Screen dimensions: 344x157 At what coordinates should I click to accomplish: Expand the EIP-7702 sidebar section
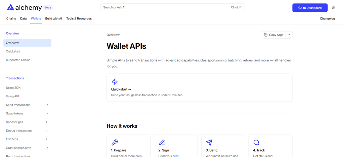point(47,139)
